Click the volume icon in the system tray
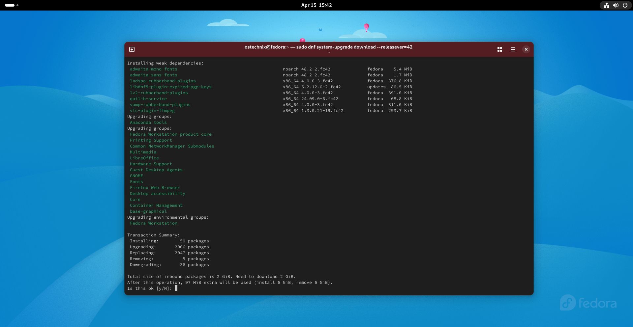Image resolution: width=633 pixels, height=327 pixels. pos(616,5)
